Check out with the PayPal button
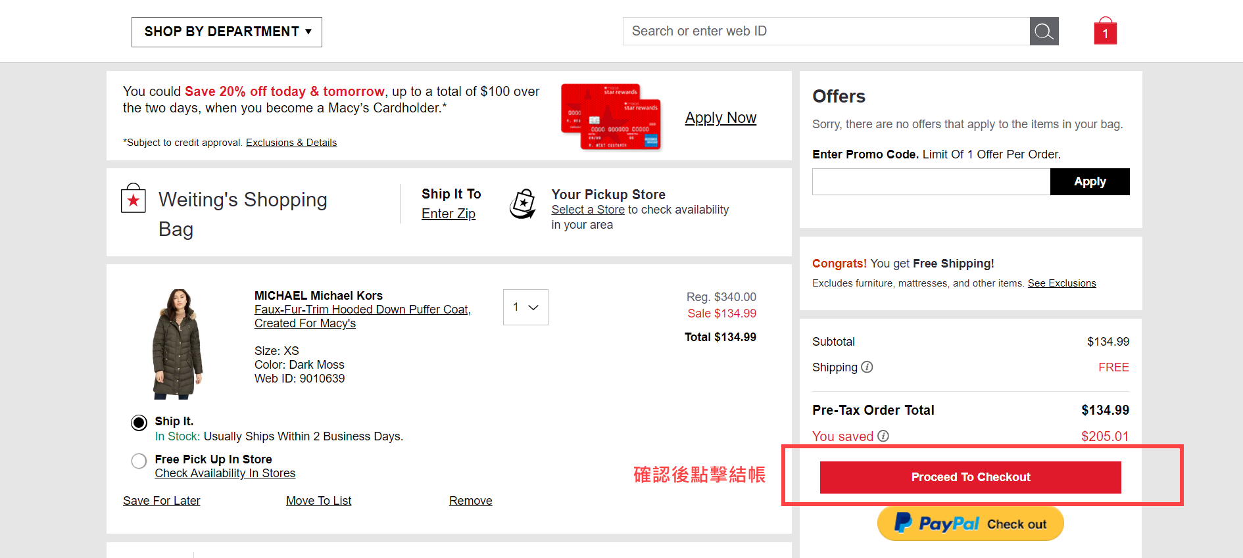The height and width of the screenshot is (558, 1243). (x=970, y=524)
